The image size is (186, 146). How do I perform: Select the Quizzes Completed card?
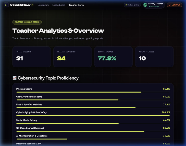pyautogui.click(x=72, y=57)
